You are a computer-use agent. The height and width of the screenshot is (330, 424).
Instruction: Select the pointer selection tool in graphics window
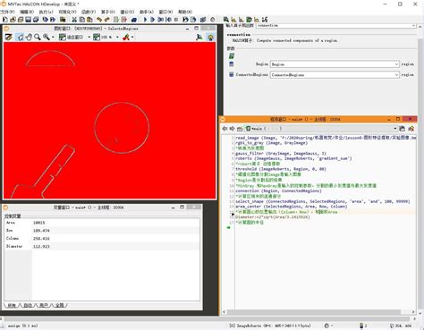[x=21, y=38]
